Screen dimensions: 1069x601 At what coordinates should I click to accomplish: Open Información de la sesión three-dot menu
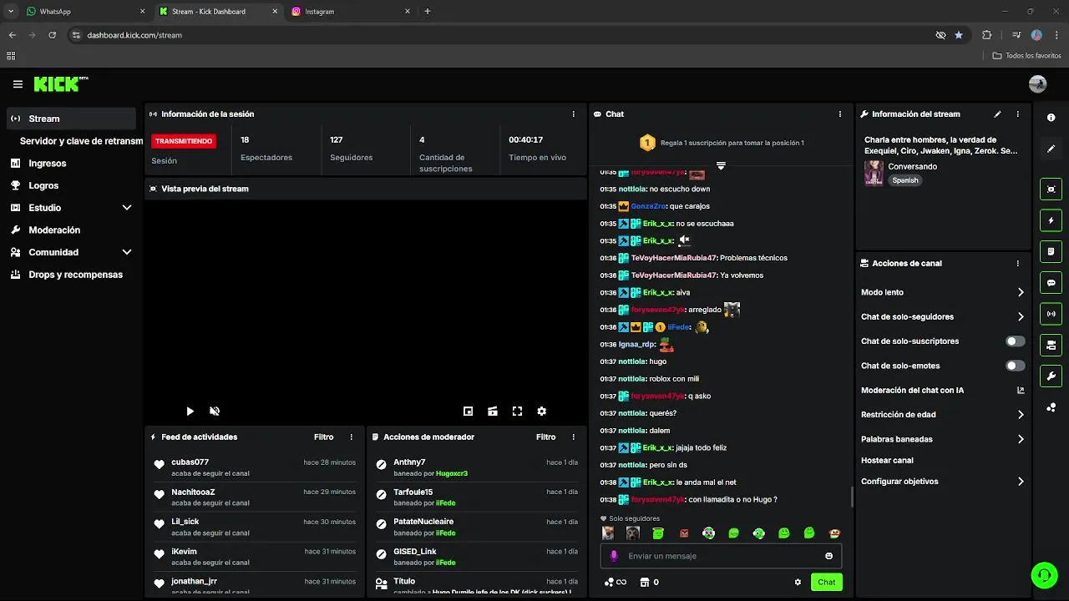pos(573,114)
